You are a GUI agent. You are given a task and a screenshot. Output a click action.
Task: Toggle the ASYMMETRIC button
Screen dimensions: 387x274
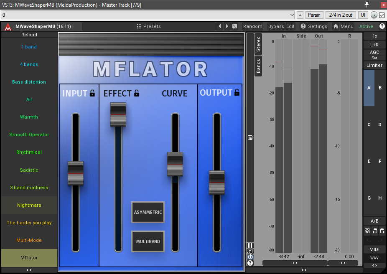click(148, 212)
